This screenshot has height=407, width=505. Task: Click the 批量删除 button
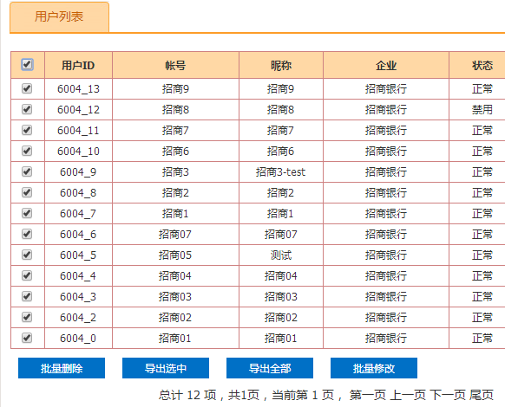pyautogui.click(x=62, y=368)
